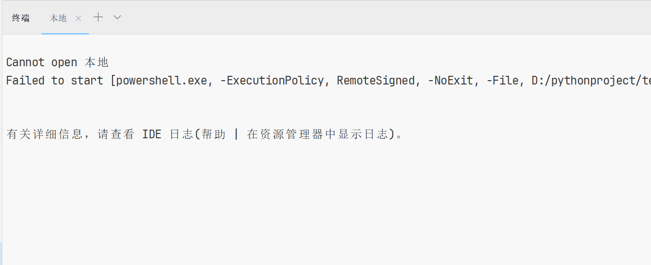Click the 帮助 text in the log hint
This screenshot has width=651, height=265.
pos(213,134)
